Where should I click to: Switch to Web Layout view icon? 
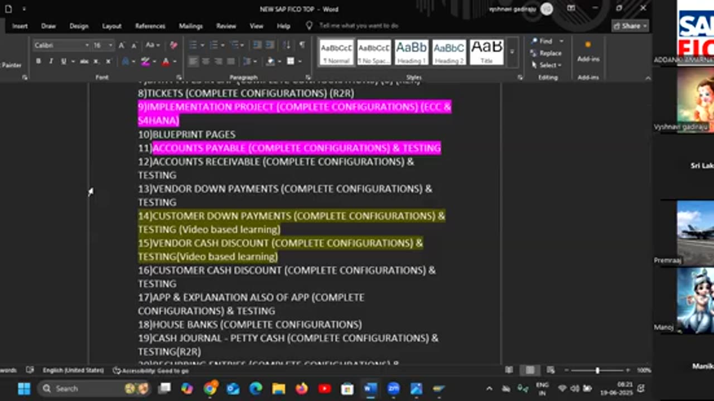tap(551, 370)
